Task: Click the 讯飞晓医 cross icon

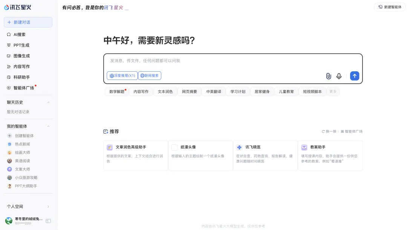Action: click(239, 147)
